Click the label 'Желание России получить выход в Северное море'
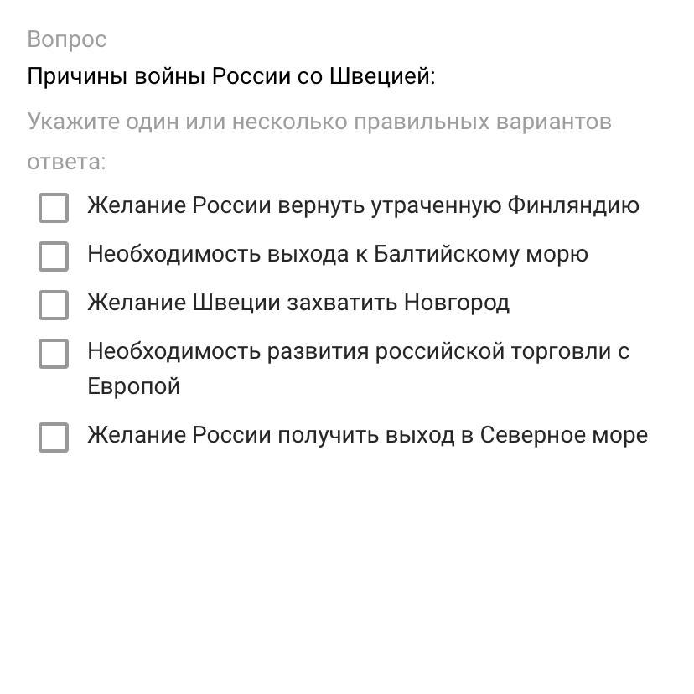The width and height of the screenshot is (694, 694). (368, 435)
